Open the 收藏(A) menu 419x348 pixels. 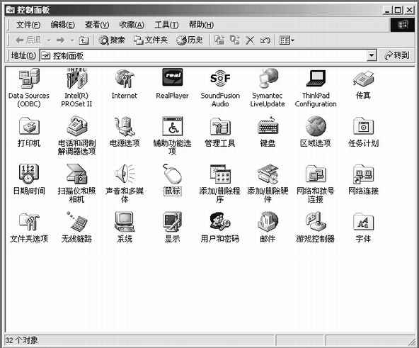[132, 25]
